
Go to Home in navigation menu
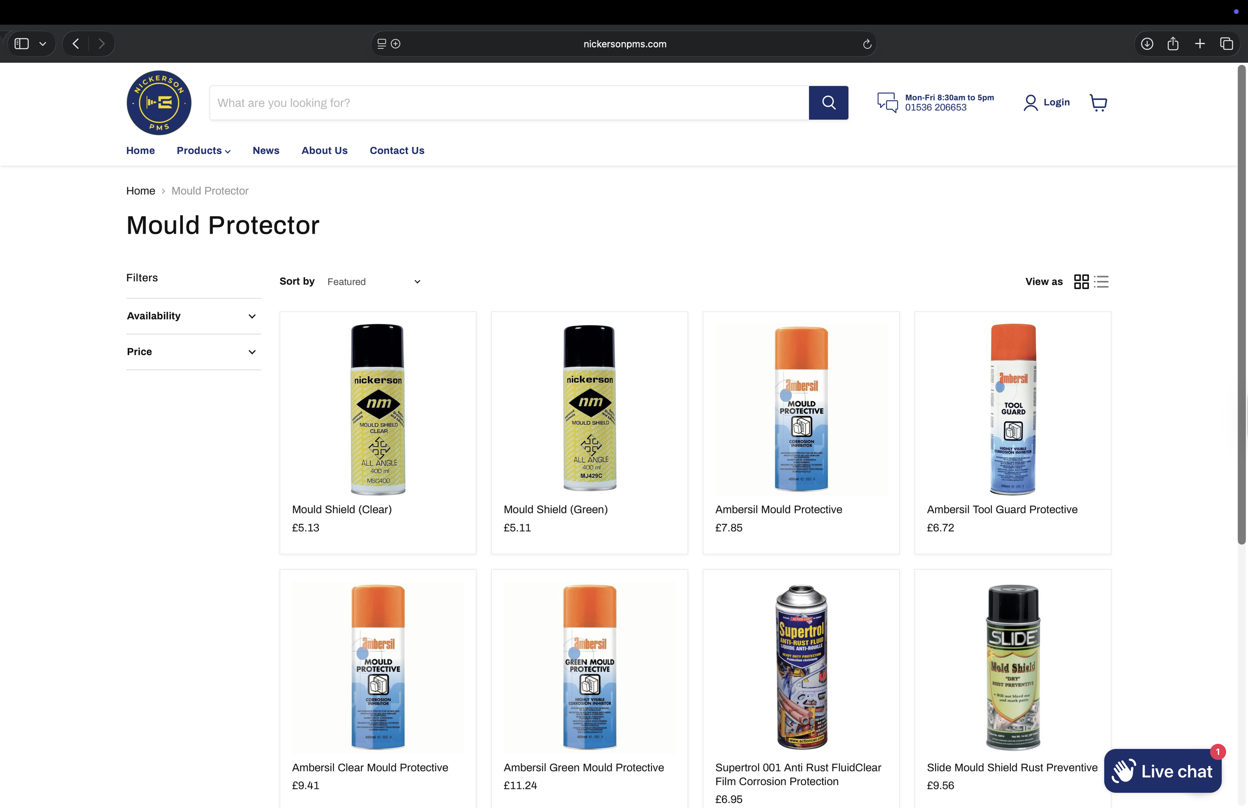(141, 151)
